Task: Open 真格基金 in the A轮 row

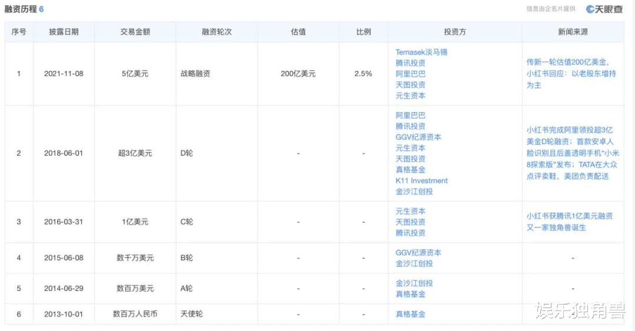Action: 410,294
